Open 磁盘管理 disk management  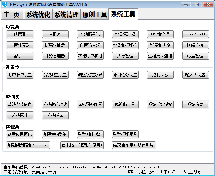pos(195,56)
